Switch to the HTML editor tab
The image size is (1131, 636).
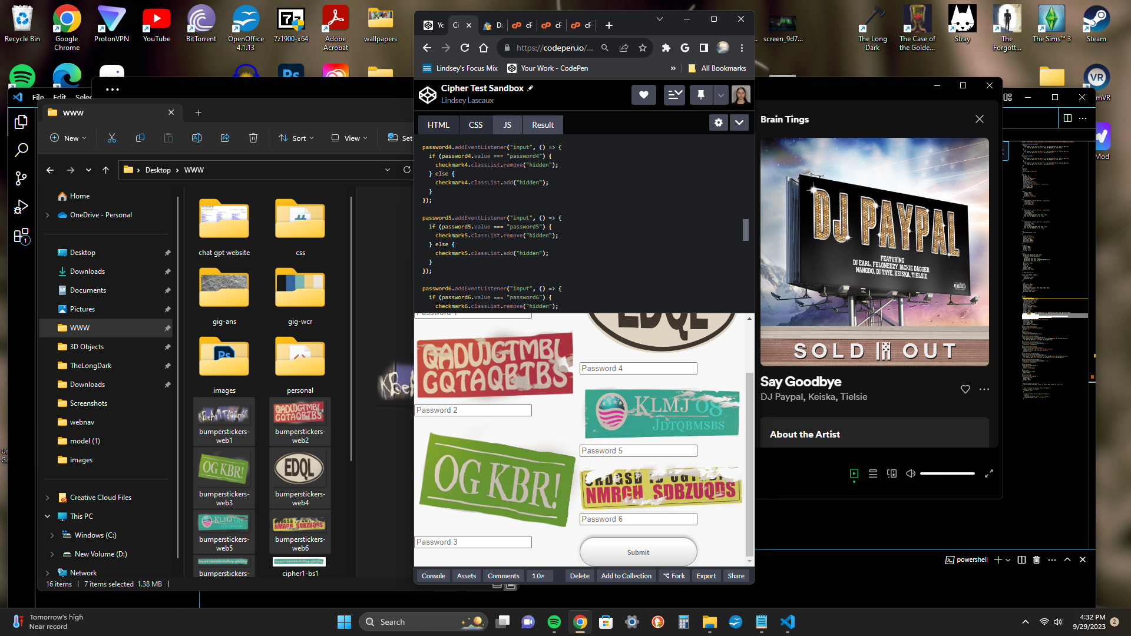[438, 125]
